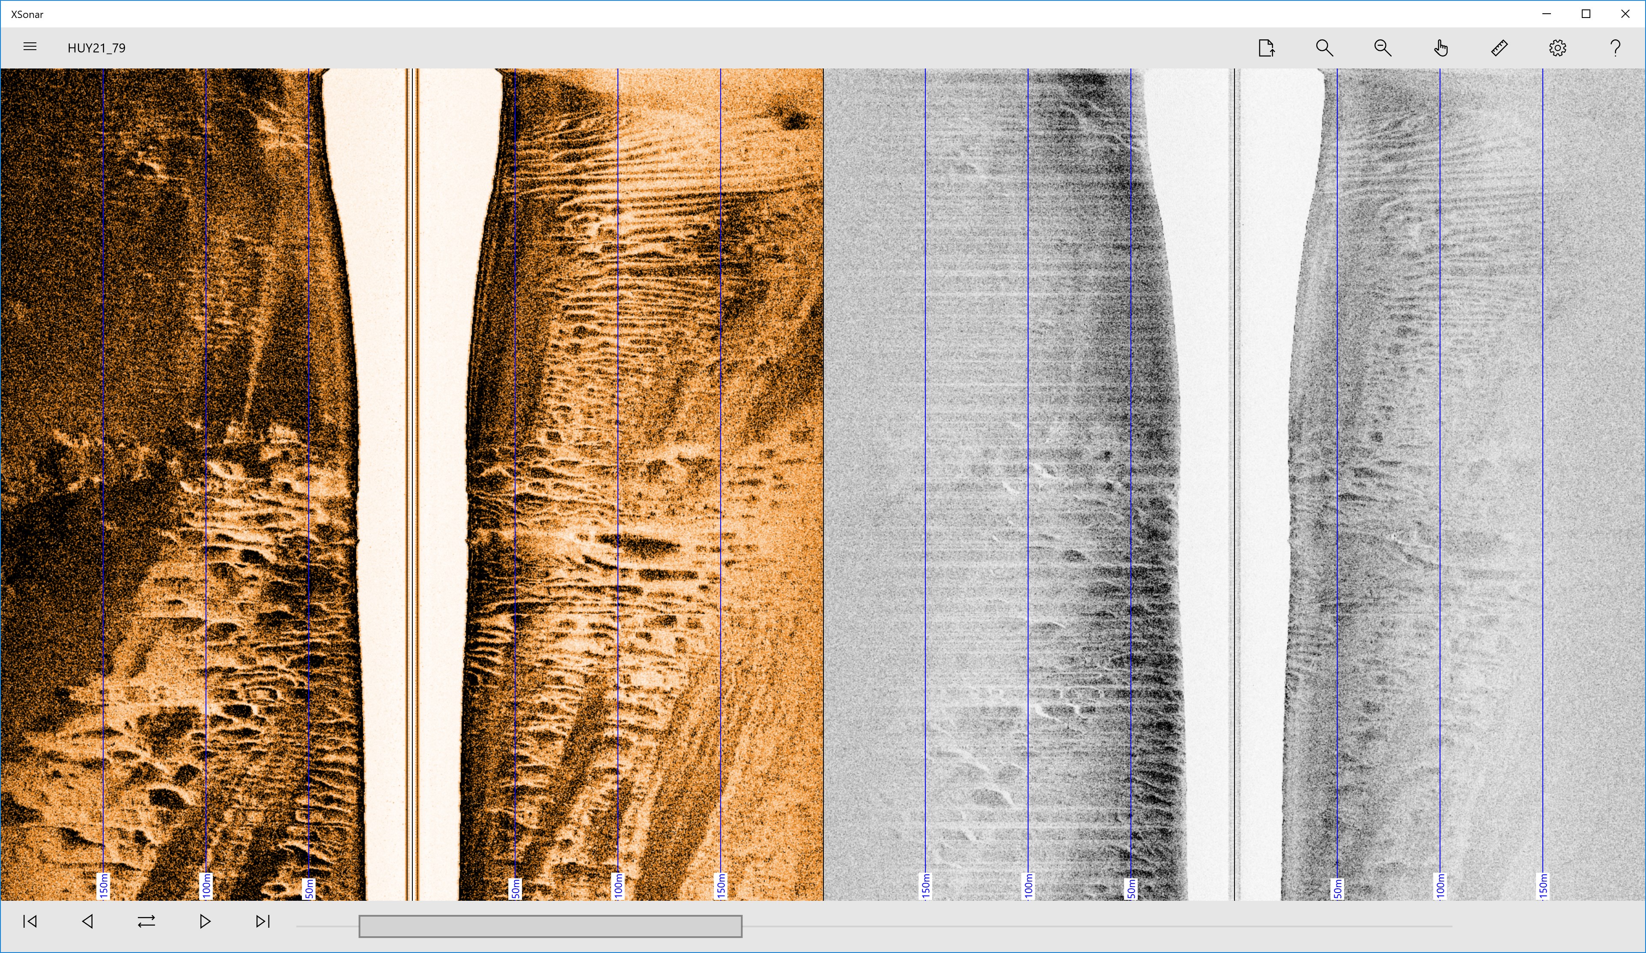Click the zoom out magnifier

coord(1382,48)
